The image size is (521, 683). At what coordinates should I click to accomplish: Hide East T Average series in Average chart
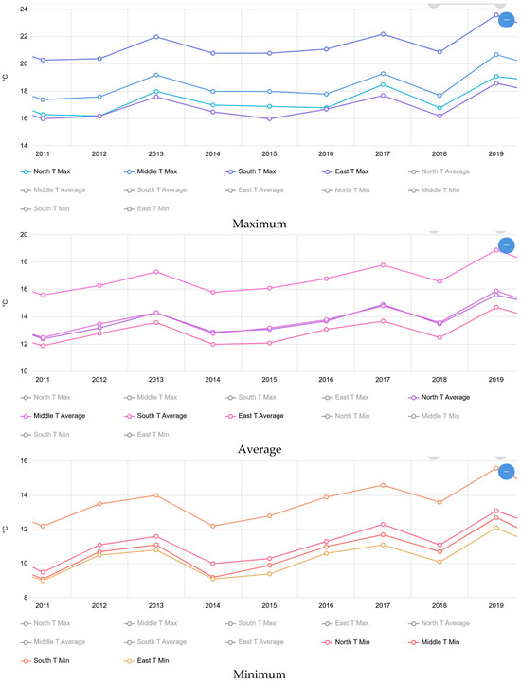[255, 416]
